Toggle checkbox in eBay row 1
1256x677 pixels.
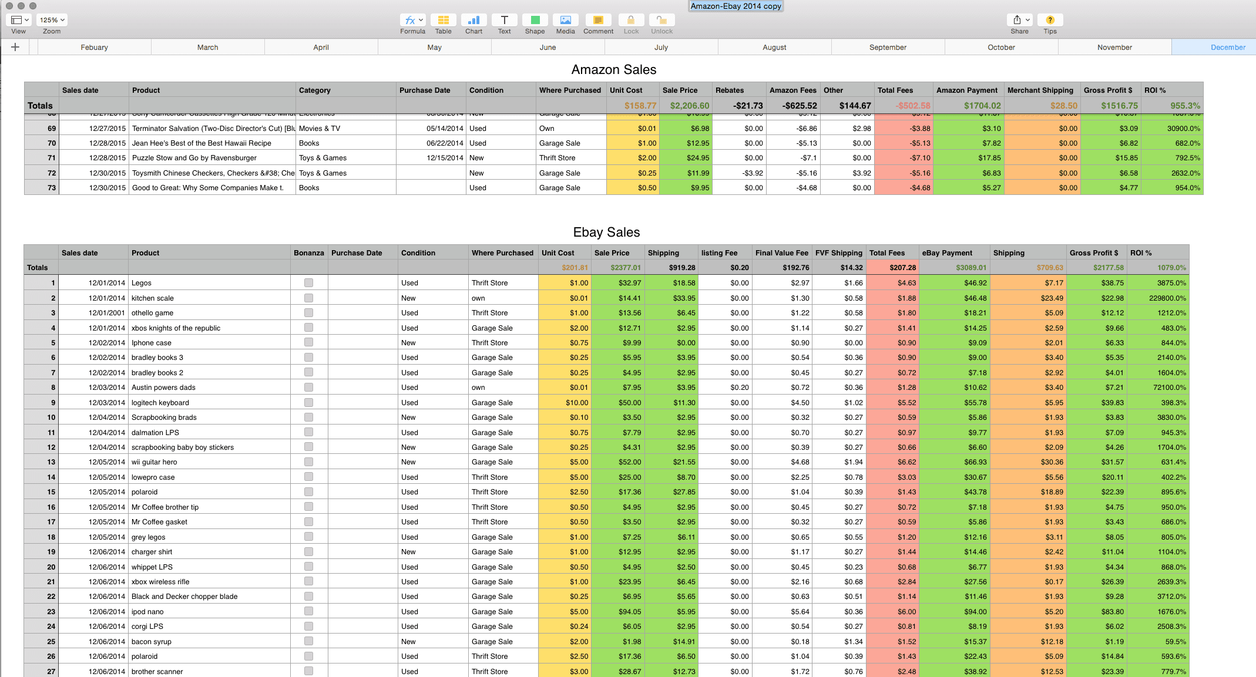308,282
